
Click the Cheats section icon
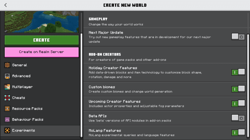[7, 98]
